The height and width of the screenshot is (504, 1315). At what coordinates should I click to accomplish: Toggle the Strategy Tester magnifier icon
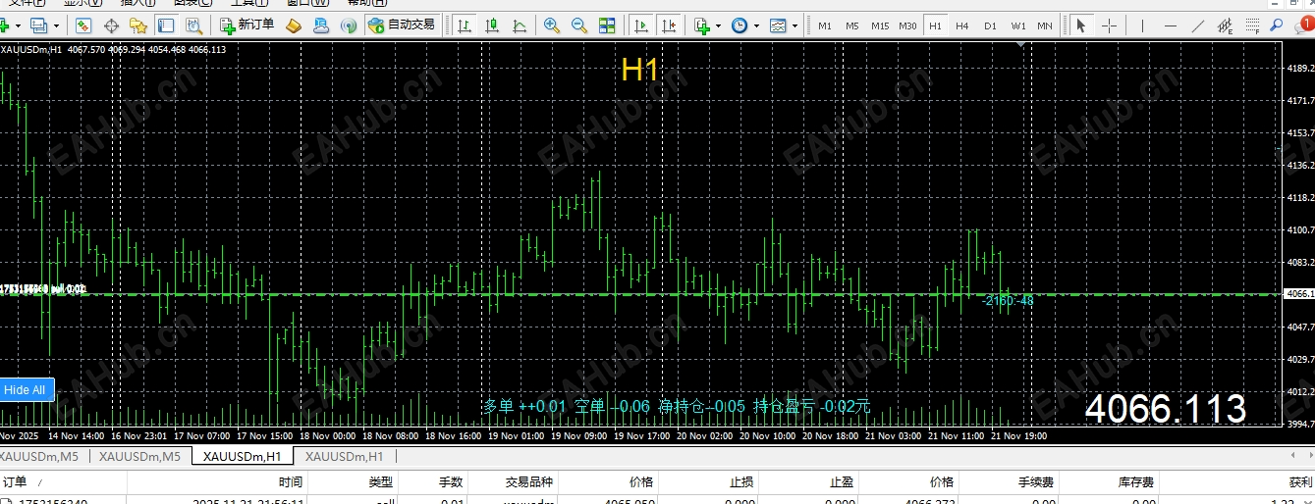194,25
